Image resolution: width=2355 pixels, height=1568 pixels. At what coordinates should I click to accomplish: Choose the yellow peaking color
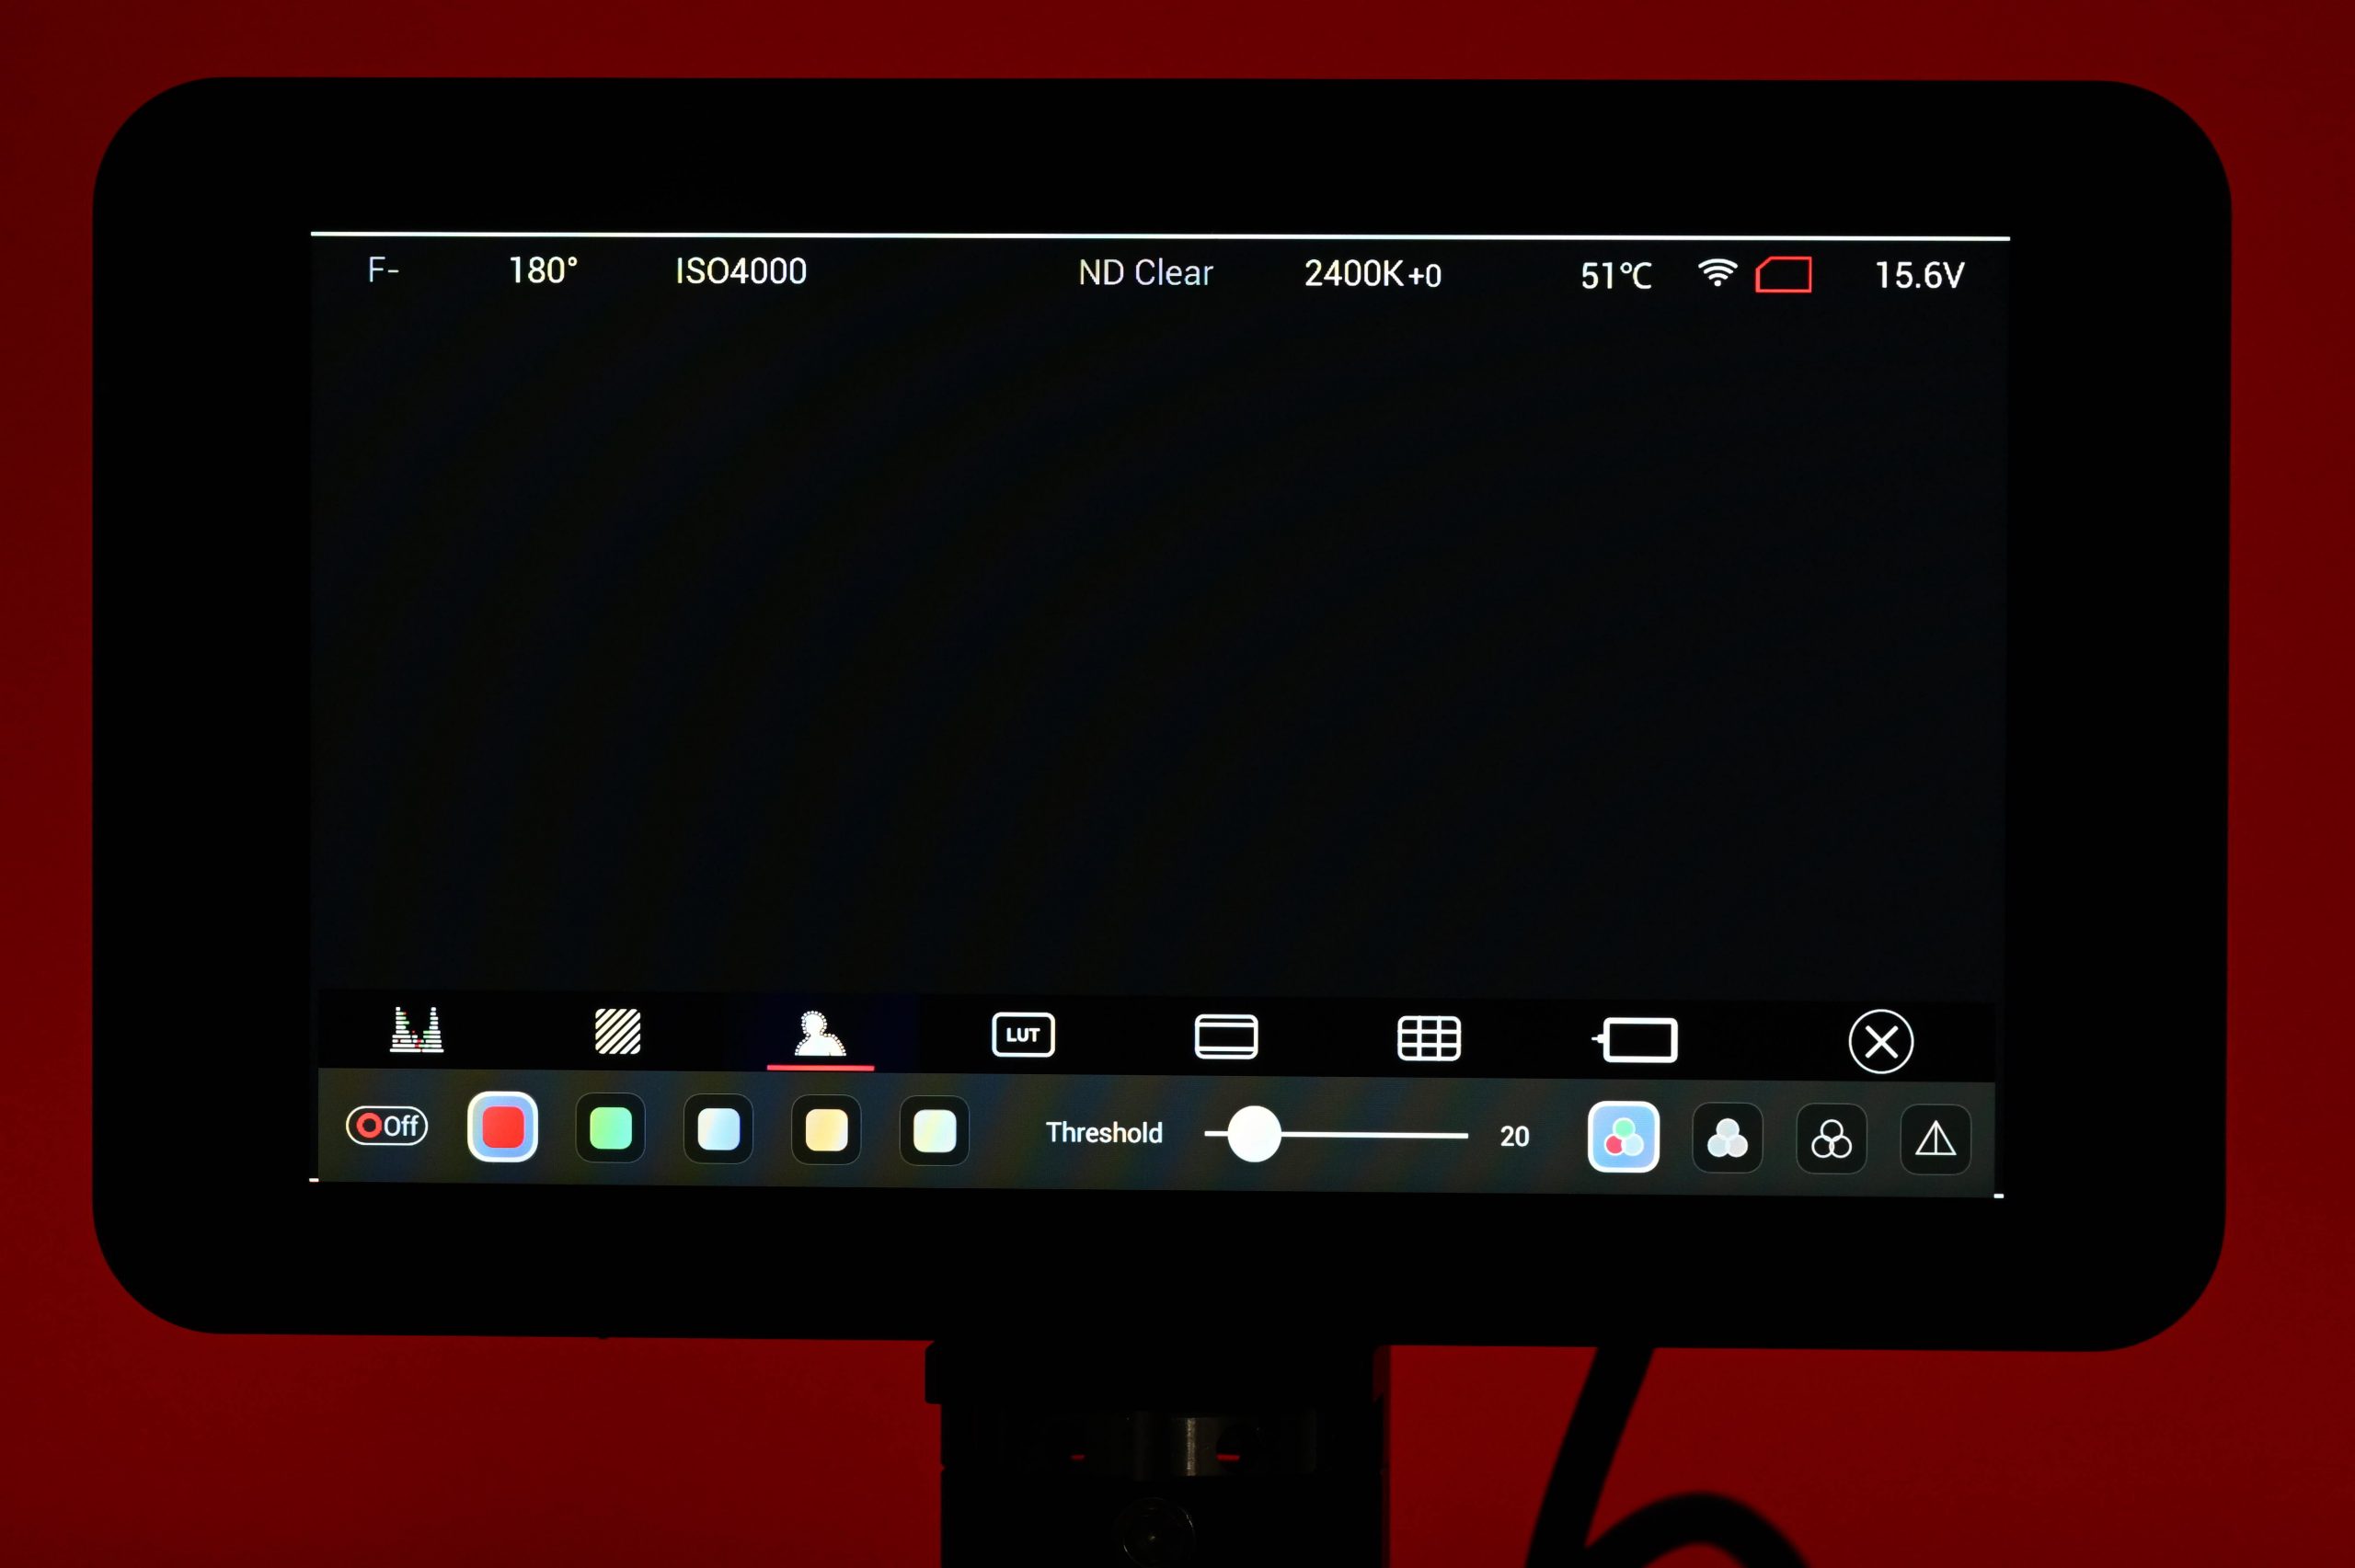826,1131
